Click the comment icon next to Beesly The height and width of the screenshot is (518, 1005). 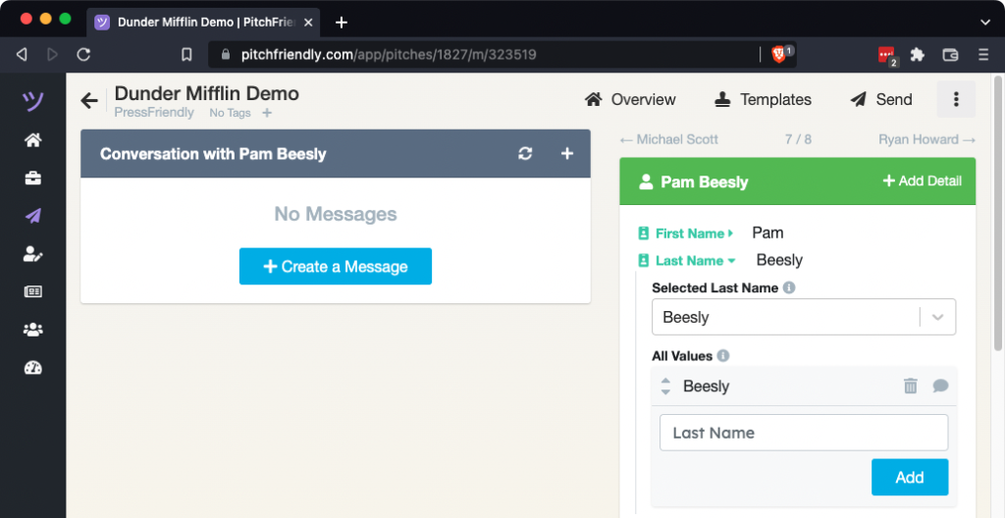(940, 387)
